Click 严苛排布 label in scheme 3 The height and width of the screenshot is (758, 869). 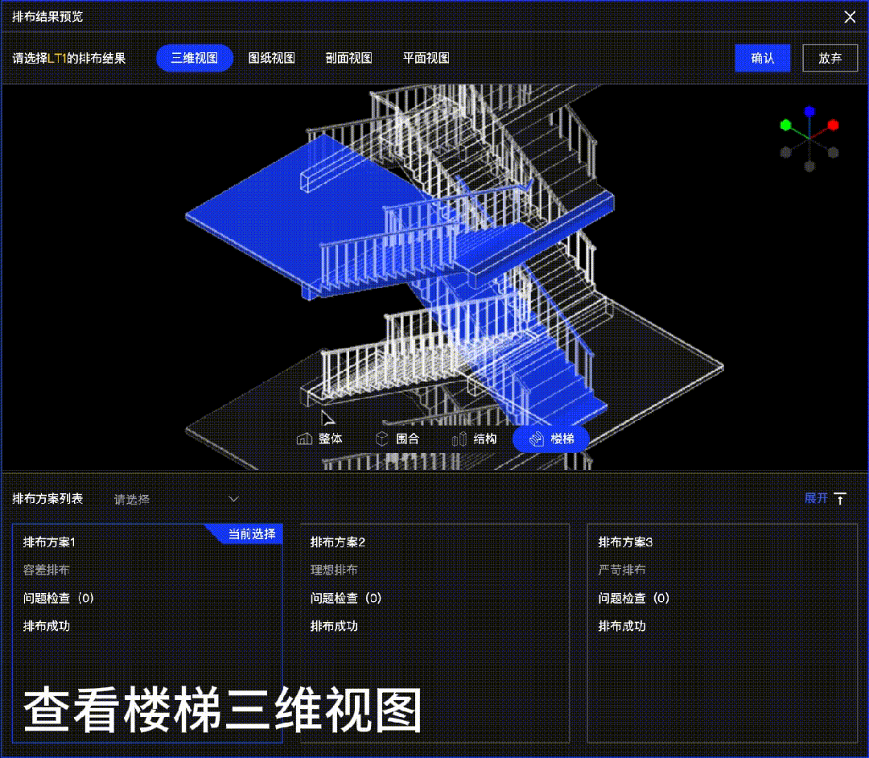(x=622, y=570)
